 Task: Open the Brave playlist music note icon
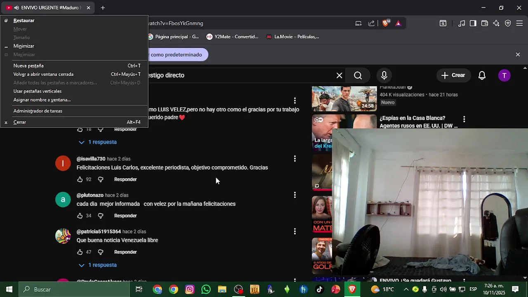[x=462, y=24]
